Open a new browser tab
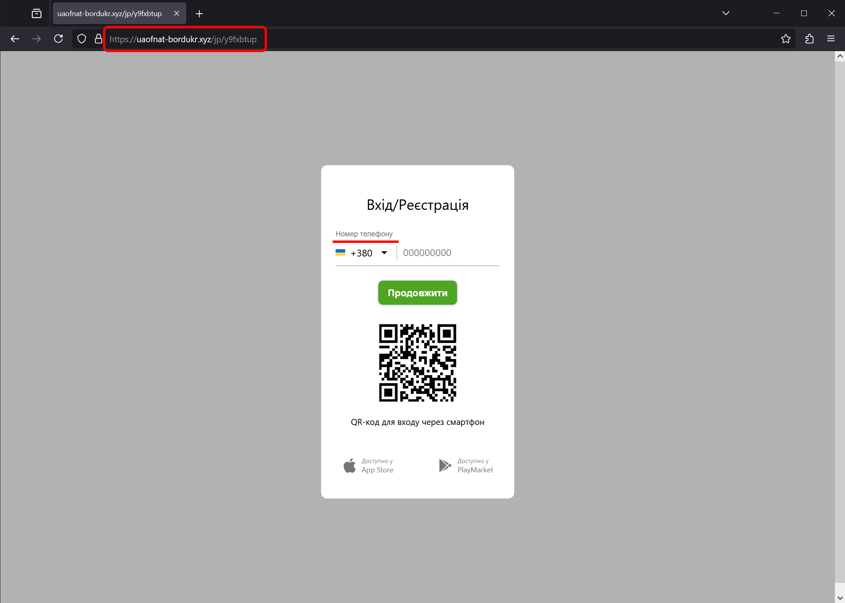The image size is (845, 603). (199, 14)
